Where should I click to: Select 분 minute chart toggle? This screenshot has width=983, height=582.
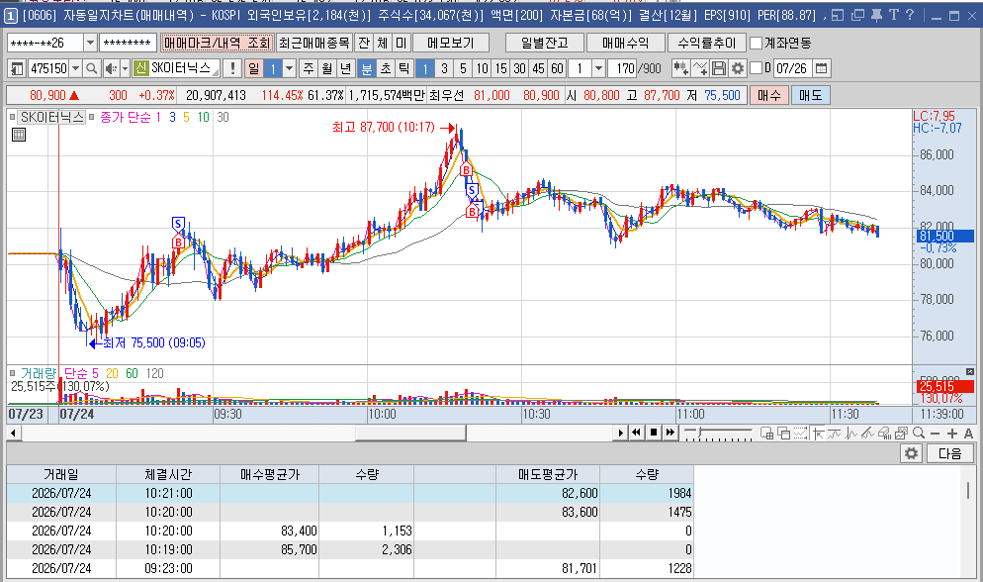(x=367, y=68)
